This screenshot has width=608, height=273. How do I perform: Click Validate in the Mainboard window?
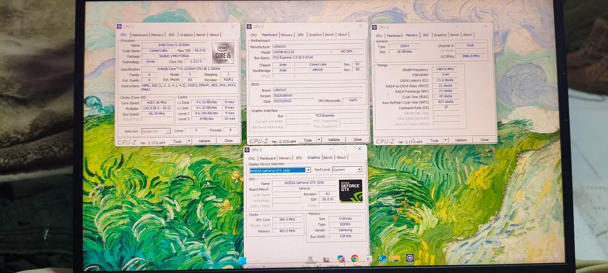[x=334, y=139]
